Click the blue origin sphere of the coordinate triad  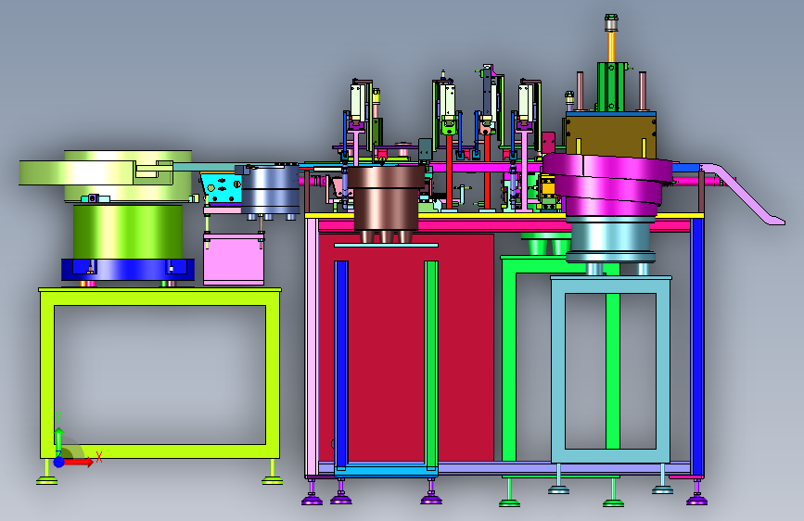(59, 462)
